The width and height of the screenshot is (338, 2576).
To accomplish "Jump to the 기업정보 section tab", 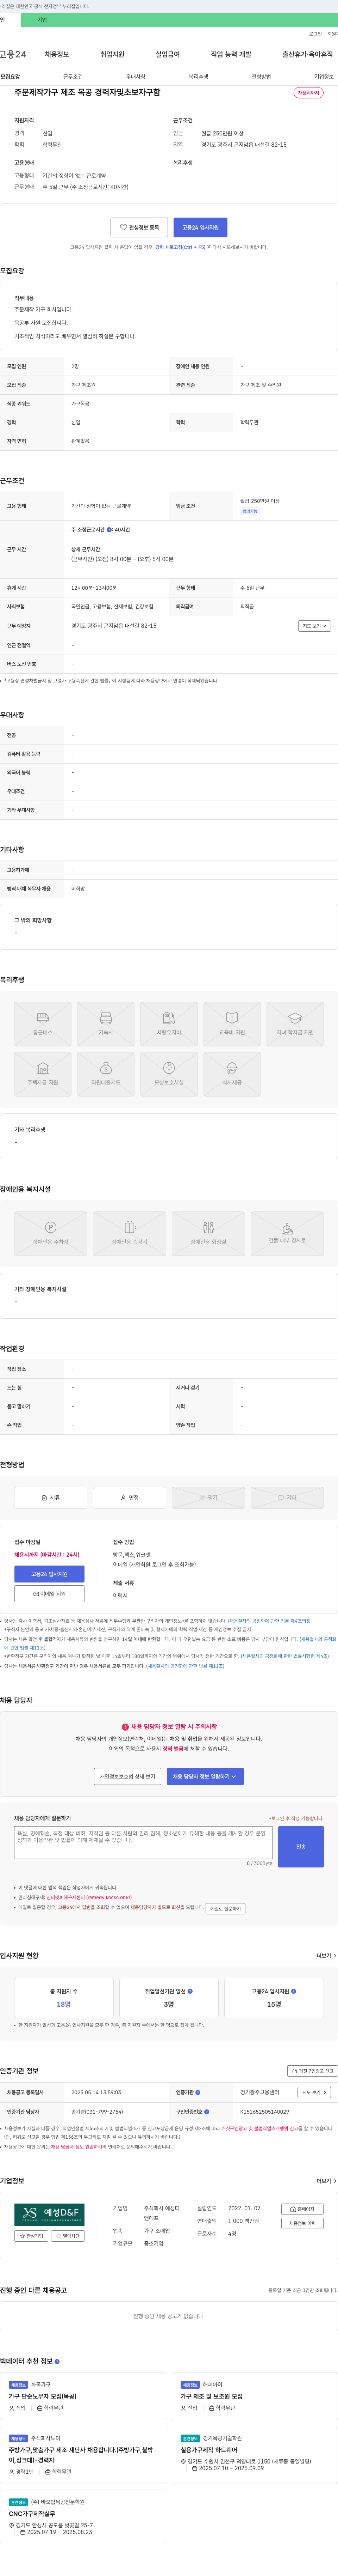I will pos(324,77).
